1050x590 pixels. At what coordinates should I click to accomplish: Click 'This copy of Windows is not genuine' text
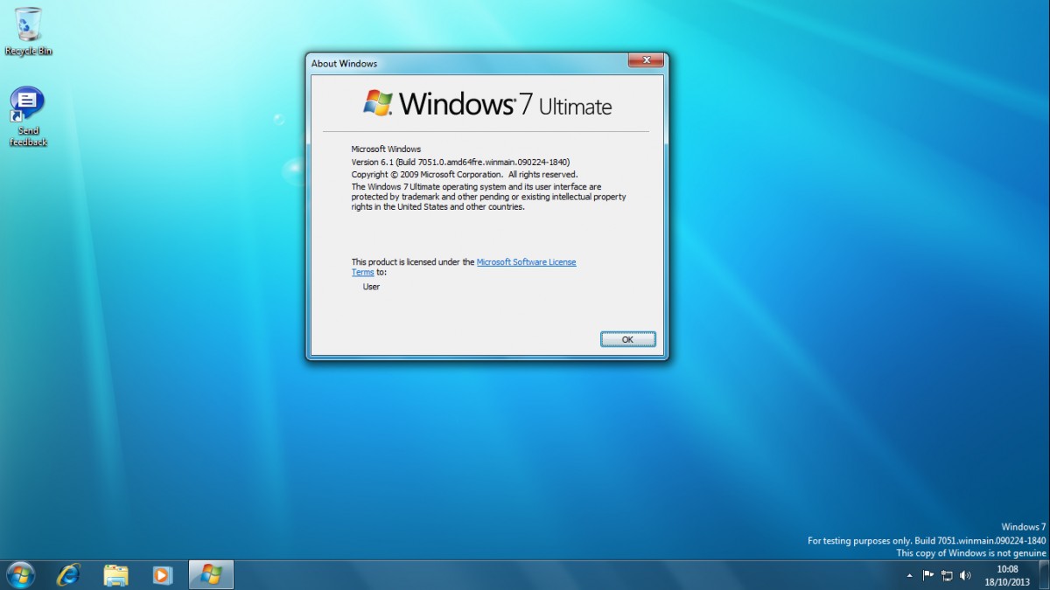coord(971,553)
